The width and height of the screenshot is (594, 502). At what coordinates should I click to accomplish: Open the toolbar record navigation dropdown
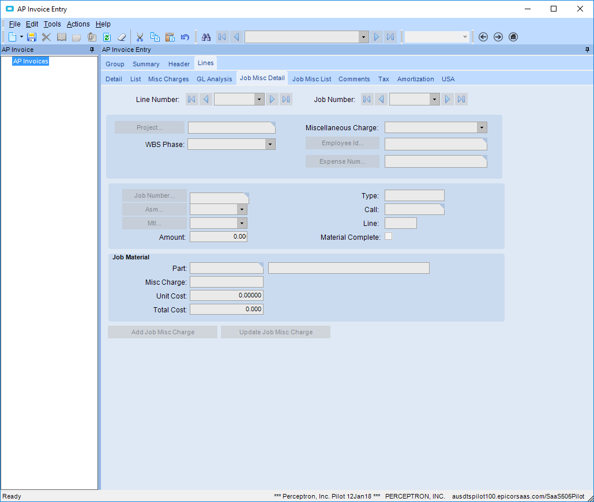(x=364, y=37)
